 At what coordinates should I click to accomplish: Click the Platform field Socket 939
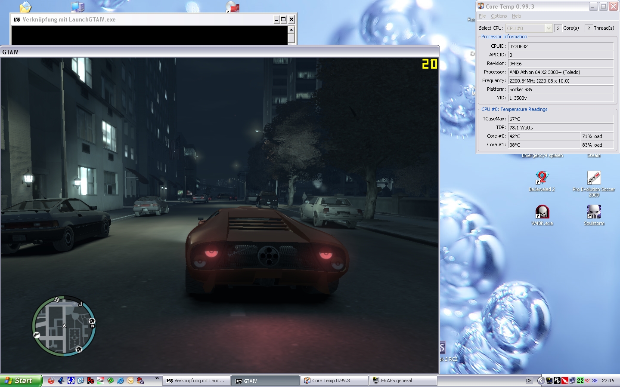(561, 89)
